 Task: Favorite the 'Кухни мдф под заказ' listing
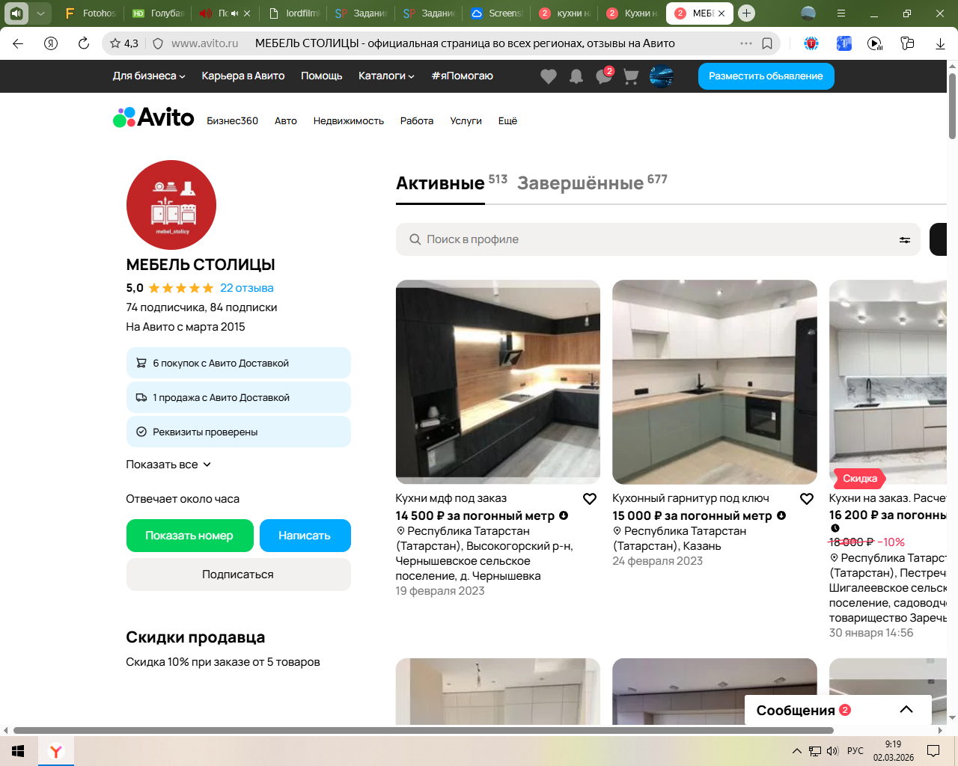(590, 499)
